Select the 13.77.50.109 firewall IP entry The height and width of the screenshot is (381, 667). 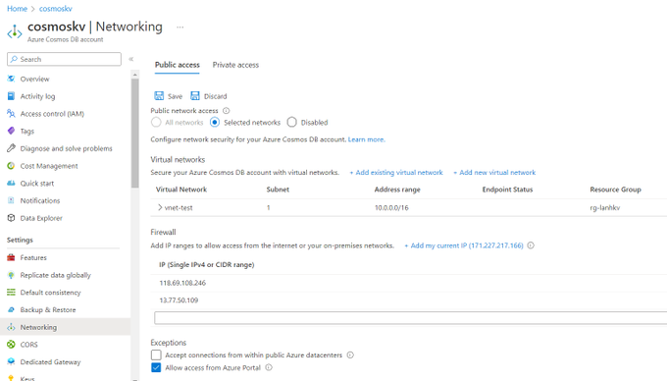click(x=179, y=300)
